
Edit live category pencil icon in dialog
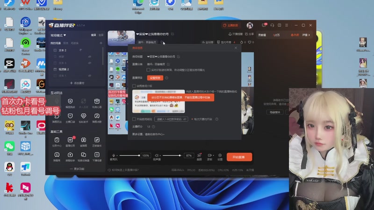[168, 64]
